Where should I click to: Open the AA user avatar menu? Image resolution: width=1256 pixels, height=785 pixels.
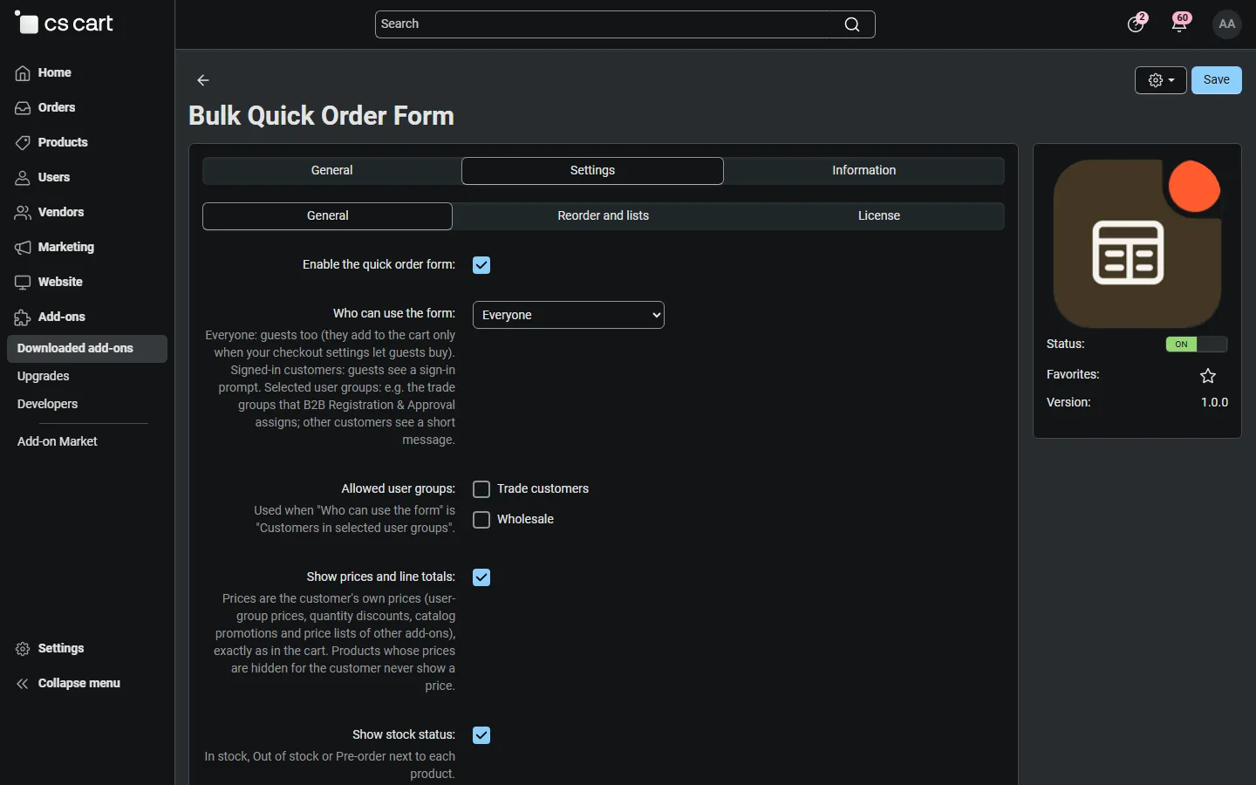[x=1227, y=24]
